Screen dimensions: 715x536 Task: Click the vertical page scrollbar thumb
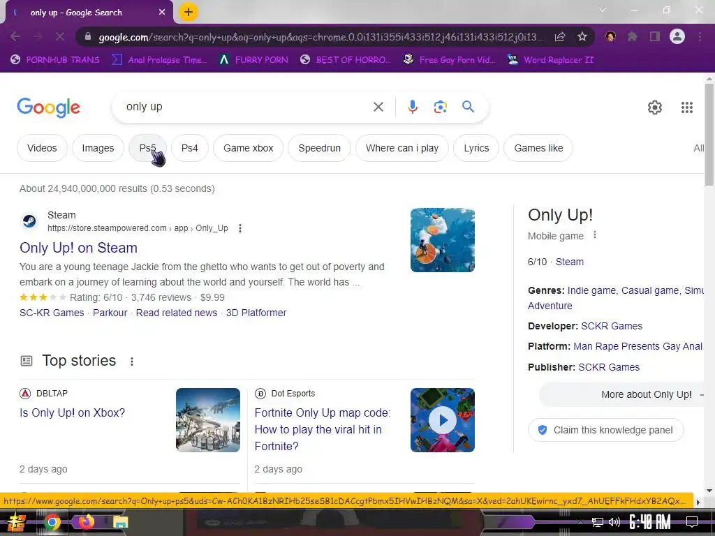coord(709,134)
